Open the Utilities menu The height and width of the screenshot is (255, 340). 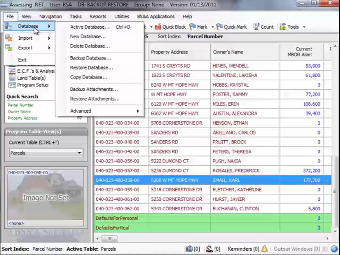[x=121, y=16]
